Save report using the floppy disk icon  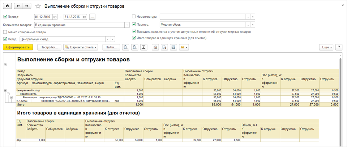[173, 47]
